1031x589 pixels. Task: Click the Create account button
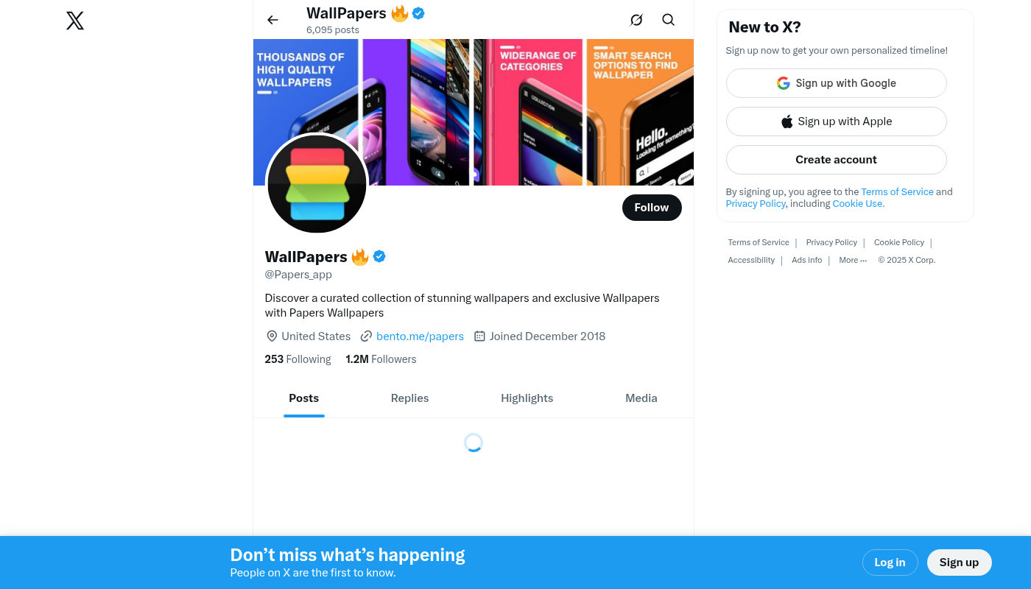point(837,160)
